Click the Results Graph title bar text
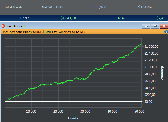Viewport: 168px width, 122px height. click(16, 26)
